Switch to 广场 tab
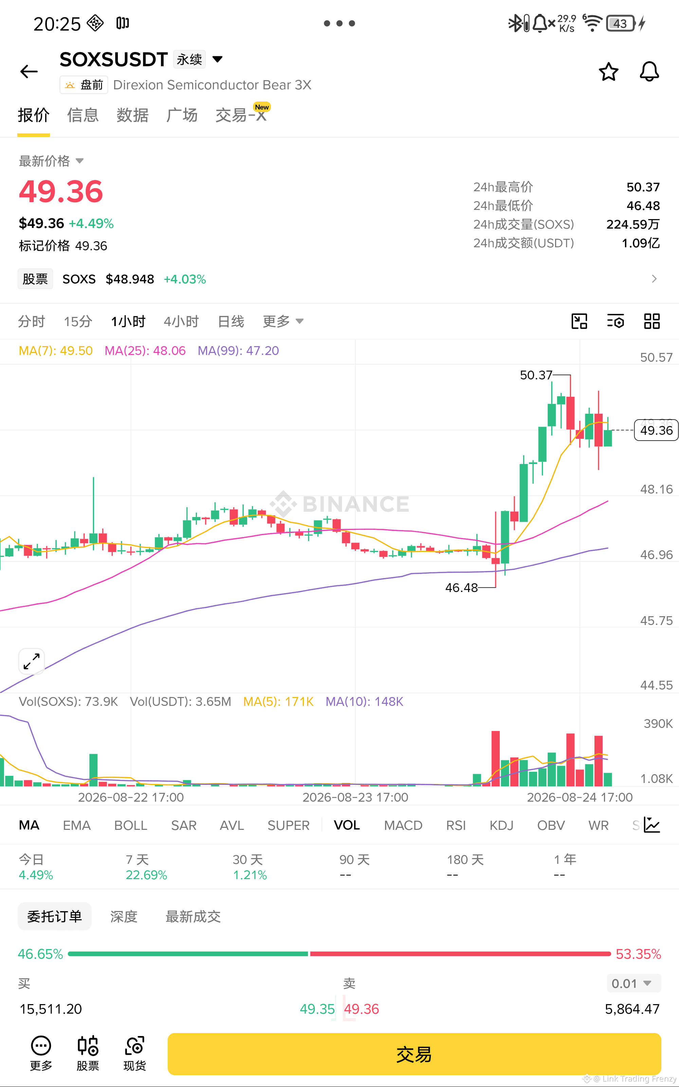The image size is (679, 1087). click(x=182, y=115)
